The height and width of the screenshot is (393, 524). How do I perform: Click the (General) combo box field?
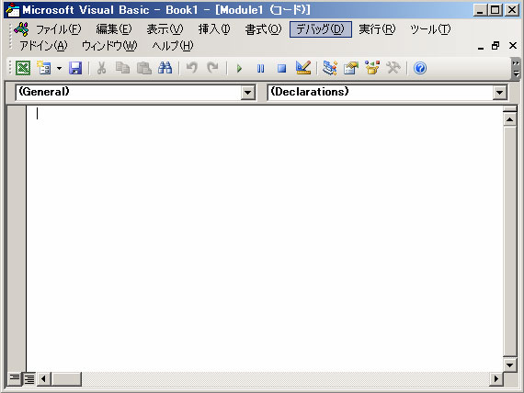pos(135,92)
